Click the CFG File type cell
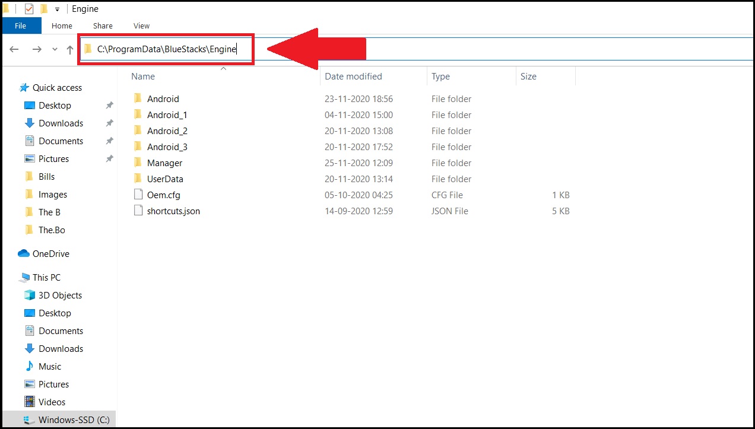The width and height of the screenshot is (755, 429). (x=447, y=195)
